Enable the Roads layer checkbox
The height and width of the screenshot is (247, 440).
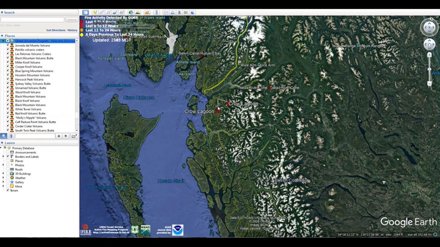pos(8,169)
